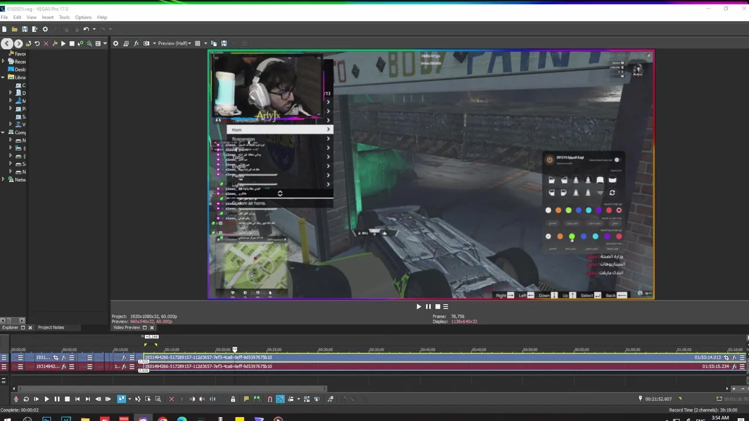Image resolution: width=749 pixels, height=421 pixels.
Task: Save the project with the disk icon
Action: tap(25, 29)
